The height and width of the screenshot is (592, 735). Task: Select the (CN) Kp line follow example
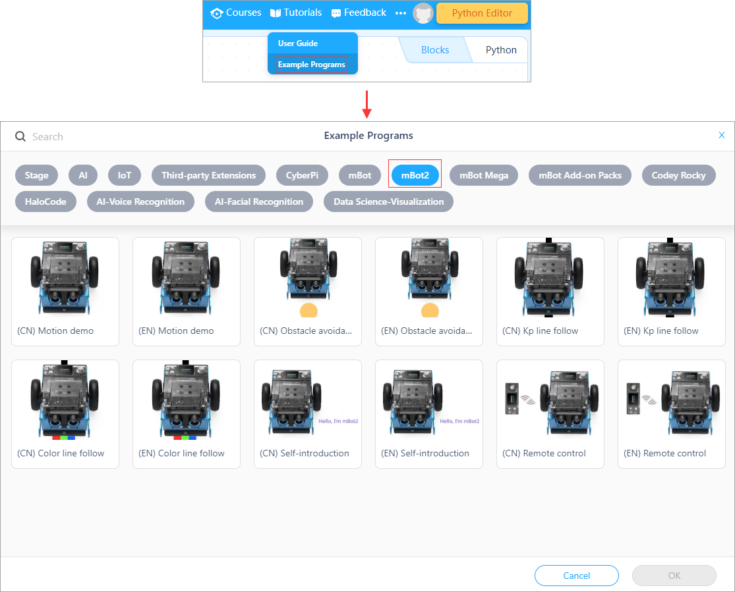coord(550,292)
